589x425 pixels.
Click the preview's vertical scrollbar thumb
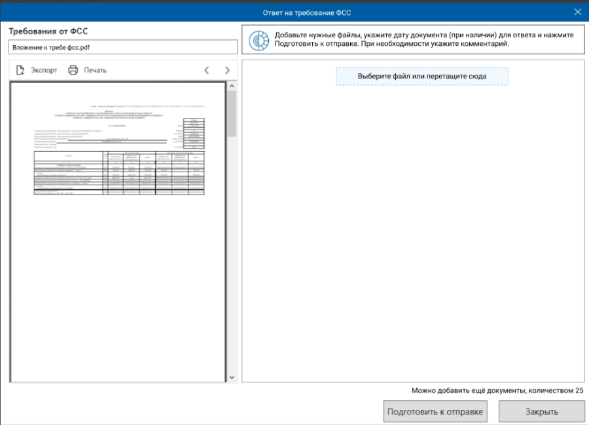tap(231, 113)
